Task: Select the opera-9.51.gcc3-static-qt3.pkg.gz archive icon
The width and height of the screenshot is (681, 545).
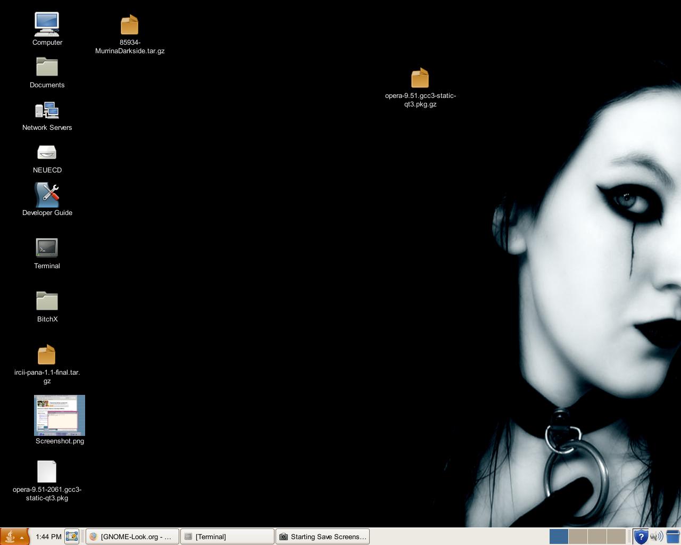Action: click(x=420, y=78)
